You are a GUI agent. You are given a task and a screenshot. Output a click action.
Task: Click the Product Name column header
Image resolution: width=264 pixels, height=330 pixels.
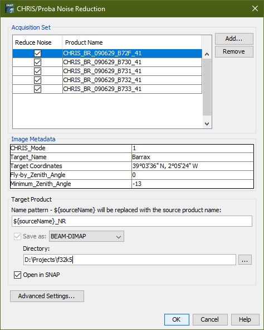(132, 42)
